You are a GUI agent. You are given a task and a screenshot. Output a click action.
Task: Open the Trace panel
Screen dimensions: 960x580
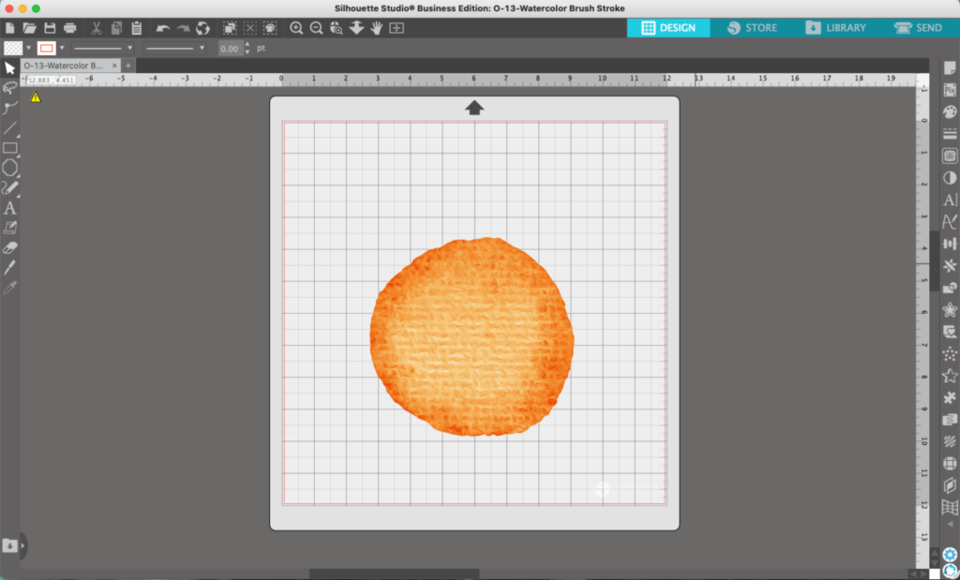coord(950,156)
